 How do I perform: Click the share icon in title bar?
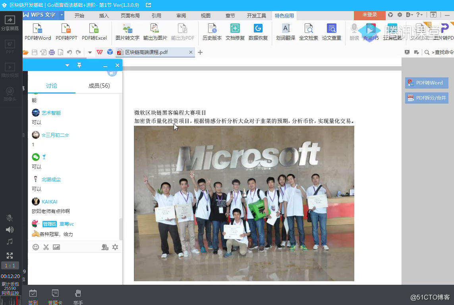(x=148, y=5)
